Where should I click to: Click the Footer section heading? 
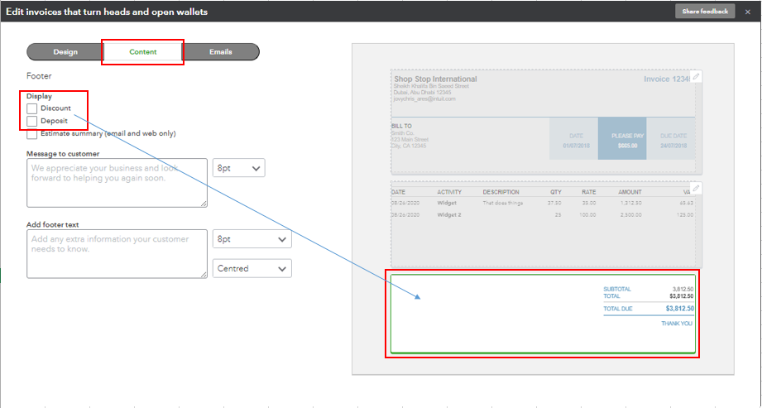[39, 76]
